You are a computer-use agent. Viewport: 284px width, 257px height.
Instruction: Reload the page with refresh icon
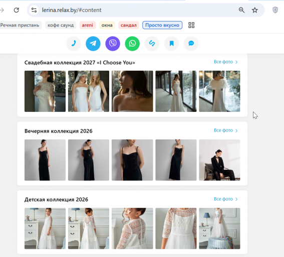[17, 10]
